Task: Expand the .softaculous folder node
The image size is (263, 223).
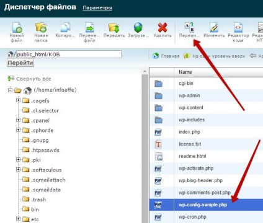Action: (18, 170)
